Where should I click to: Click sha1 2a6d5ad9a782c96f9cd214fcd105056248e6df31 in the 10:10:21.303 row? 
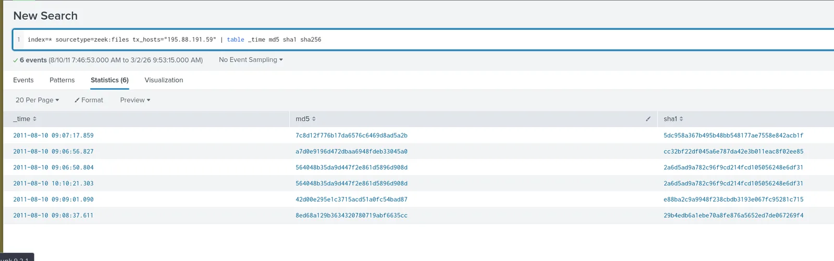[x=733, y=183]
